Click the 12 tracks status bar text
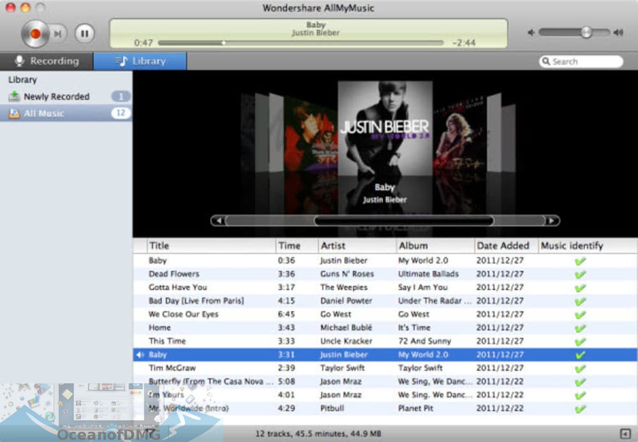Viewport: 638px width, 442px height. [318, 434]
